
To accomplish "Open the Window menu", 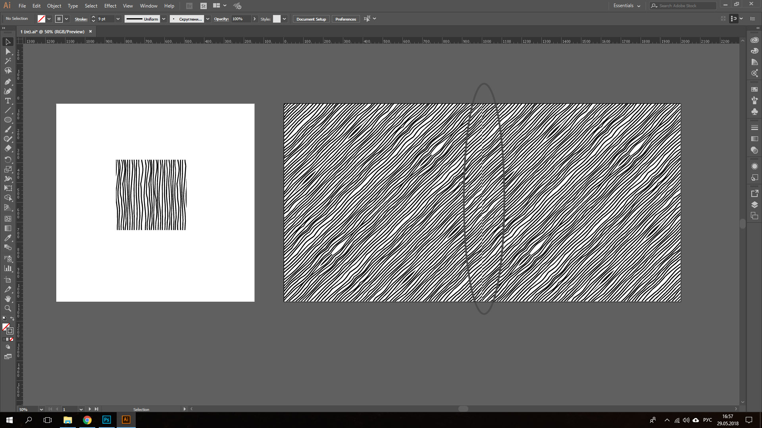I will [148, 6].
